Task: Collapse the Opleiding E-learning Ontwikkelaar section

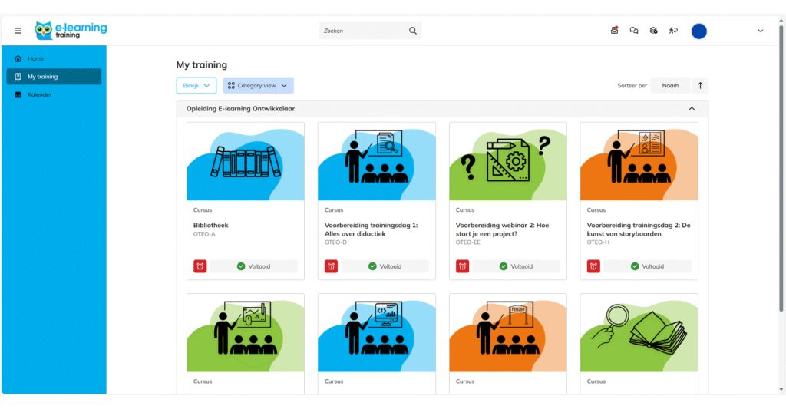Action: tap(691, 109)
